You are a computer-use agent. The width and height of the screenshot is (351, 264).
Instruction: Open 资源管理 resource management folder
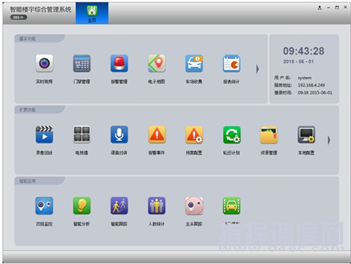pos(269,135)
